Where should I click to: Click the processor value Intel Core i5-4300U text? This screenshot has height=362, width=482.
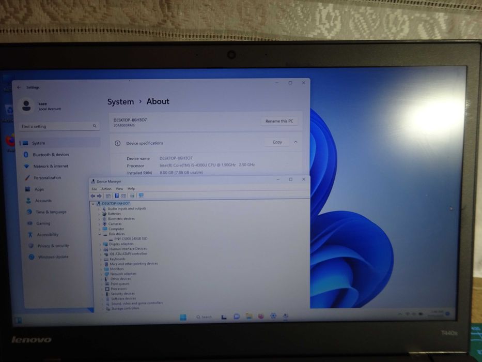tap(207, 165)
